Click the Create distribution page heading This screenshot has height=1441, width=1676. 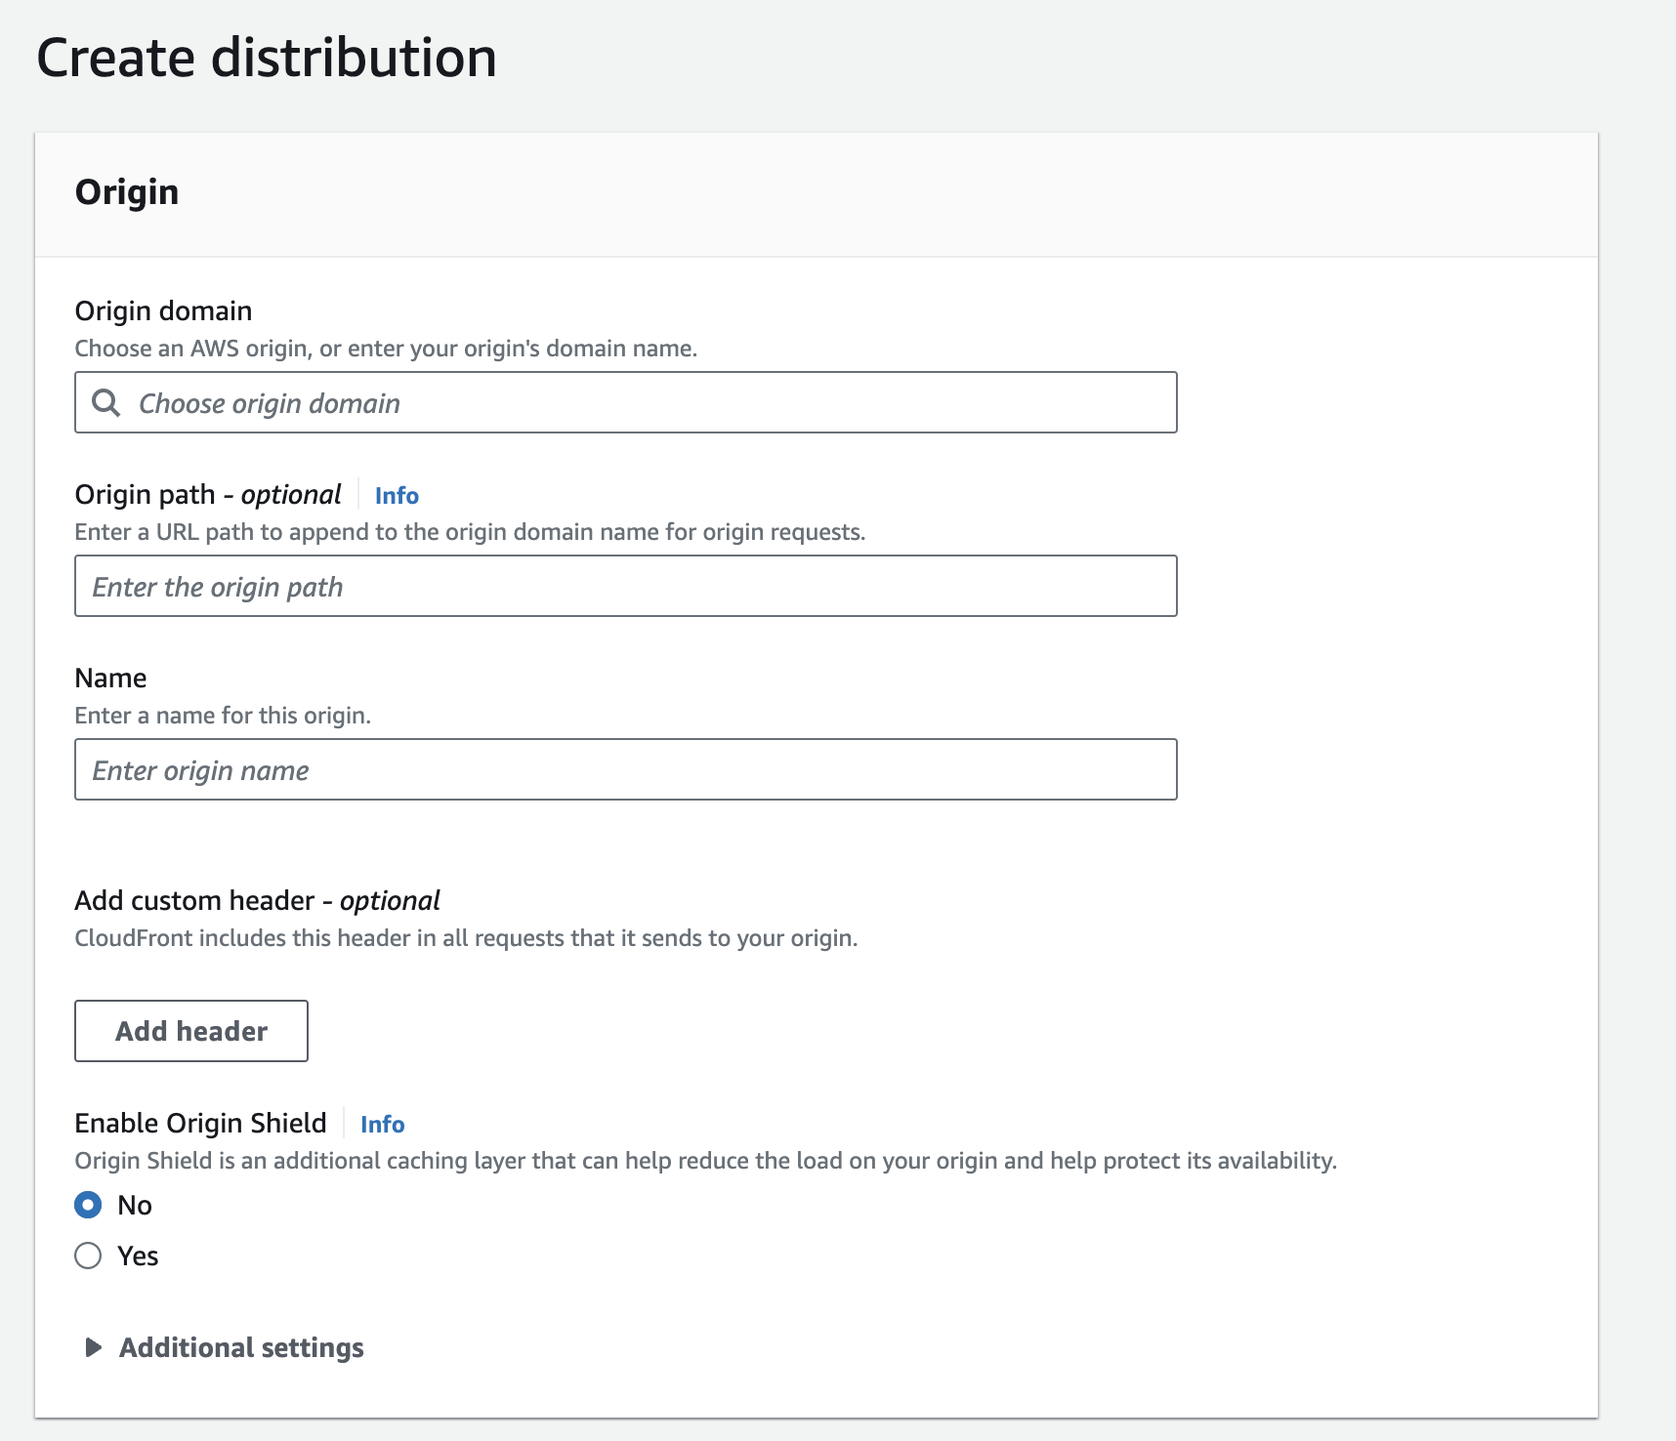coord(267,58)
